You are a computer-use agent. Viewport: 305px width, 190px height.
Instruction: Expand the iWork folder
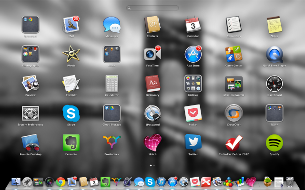tap(274, 113)
